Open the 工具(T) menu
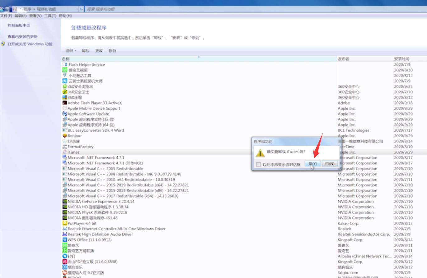 point(50,16)
